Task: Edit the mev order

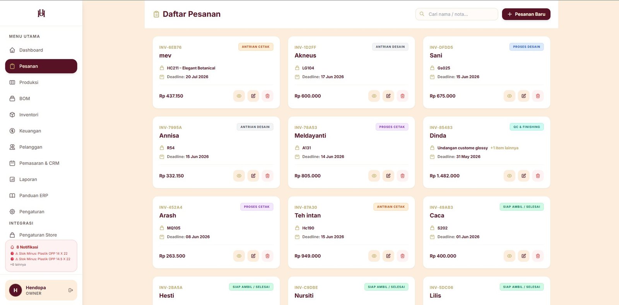Action: 253,96
